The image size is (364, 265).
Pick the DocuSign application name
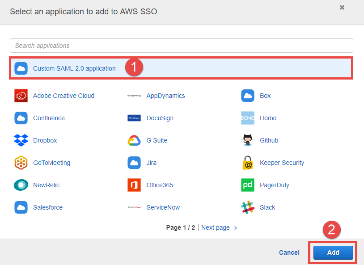160,118
